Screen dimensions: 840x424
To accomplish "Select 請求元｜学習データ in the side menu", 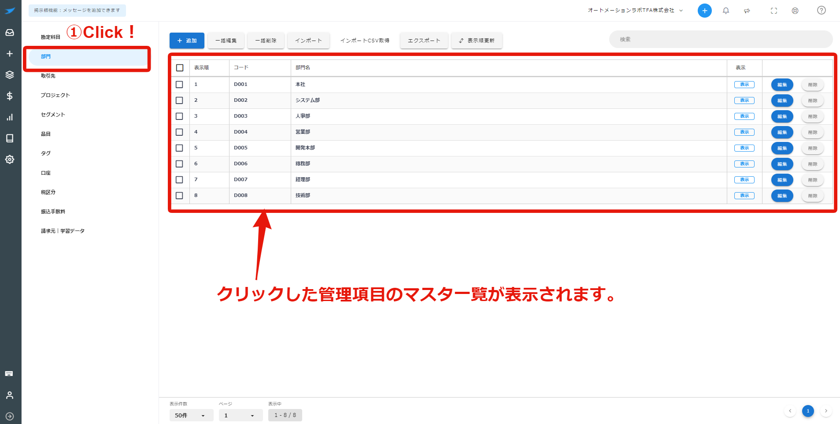I will 63,231.
